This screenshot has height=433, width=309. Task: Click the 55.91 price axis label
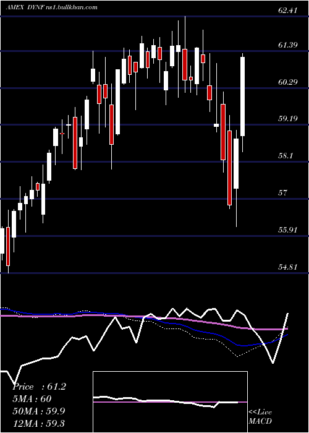288,229
